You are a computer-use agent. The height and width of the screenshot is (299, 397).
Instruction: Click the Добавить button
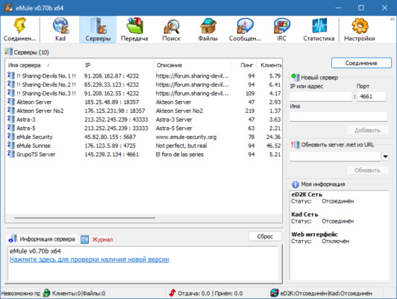point(367,130)
